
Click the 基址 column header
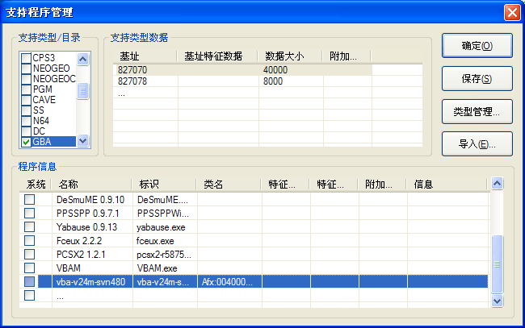144,56
